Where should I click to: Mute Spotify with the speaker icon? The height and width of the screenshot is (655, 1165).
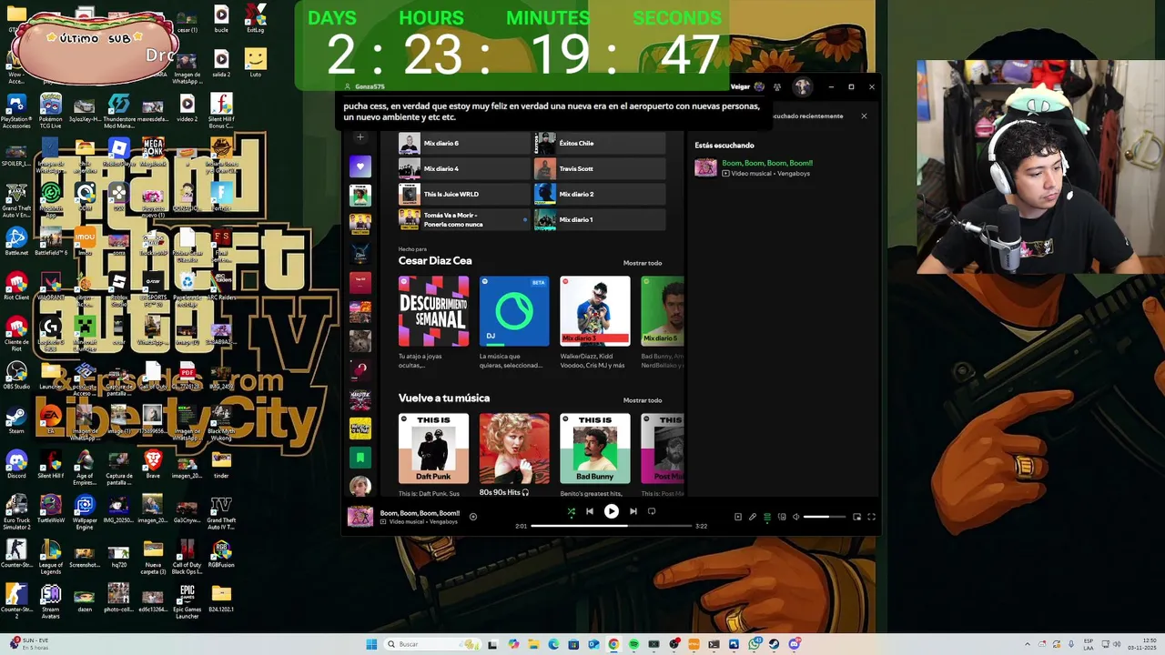coord(795,517)
